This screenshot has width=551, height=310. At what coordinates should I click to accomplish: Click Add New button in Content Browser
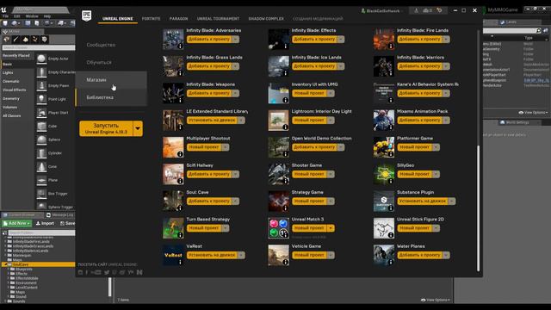tap(16, 223)
